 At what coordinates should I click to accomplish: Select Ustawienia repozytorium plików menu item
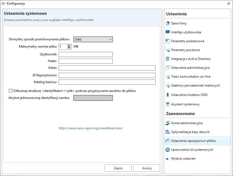point(193,141)
